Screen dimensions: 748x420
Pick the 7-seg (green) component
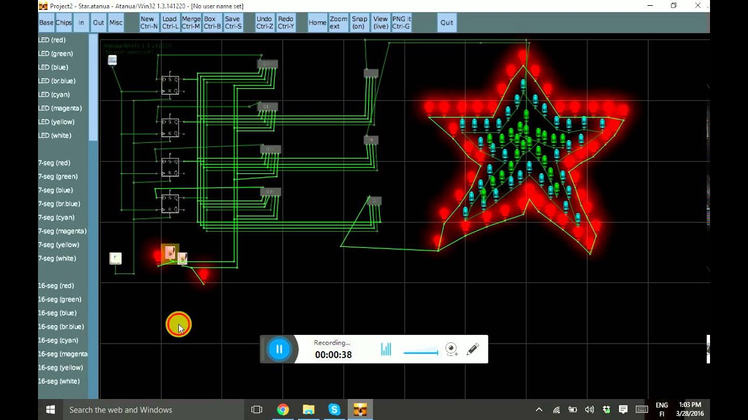[x=58, y=176]
